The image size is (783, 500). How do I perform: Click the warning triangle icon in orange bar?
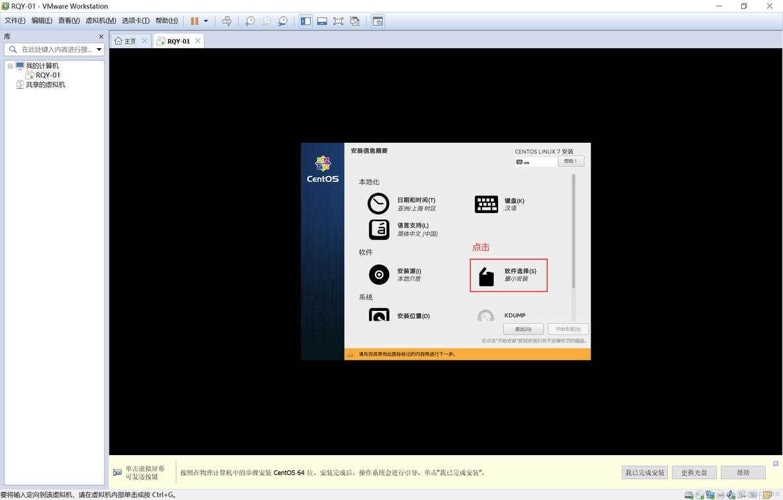coord(350,354)
